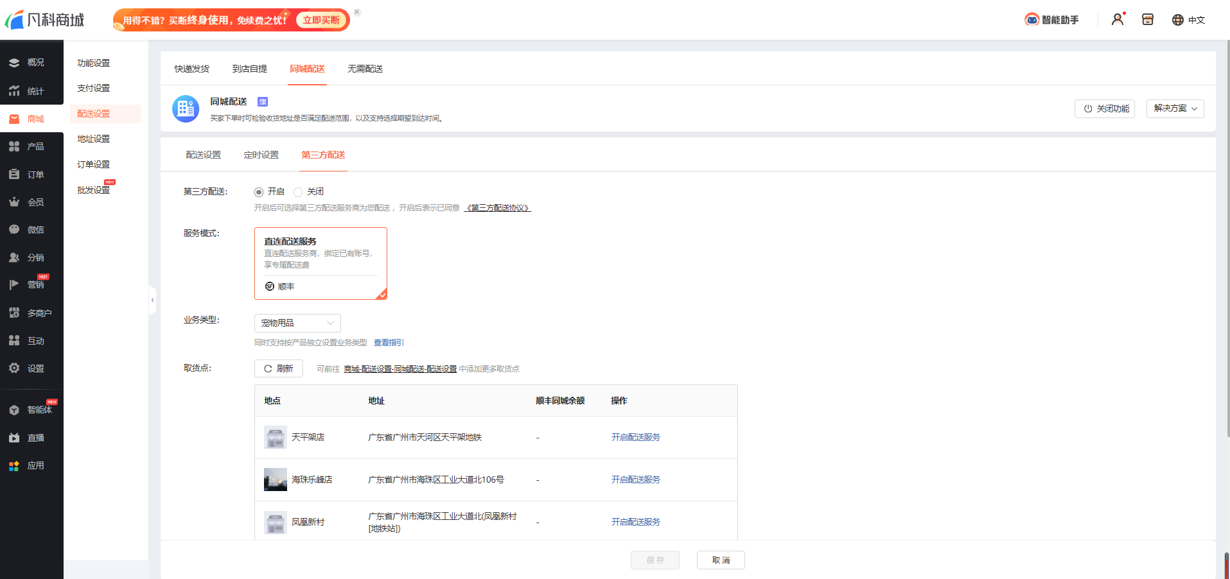Open the user account profile icon
Viewport: 1230px width, 579px height.
click(x=1118, y=19)
